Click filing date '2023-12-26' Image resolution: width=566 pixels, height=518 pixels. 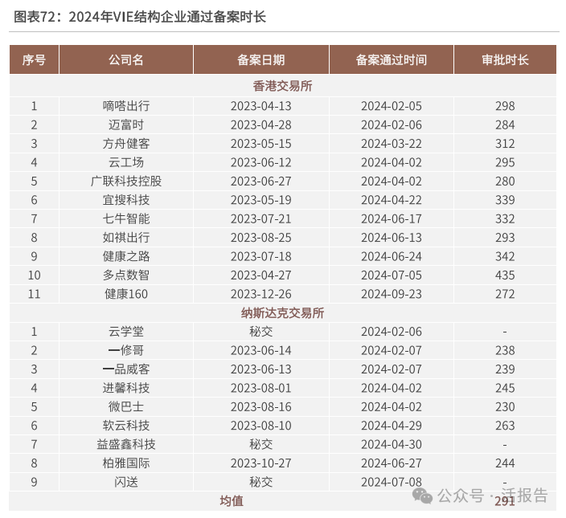point(261,294)
